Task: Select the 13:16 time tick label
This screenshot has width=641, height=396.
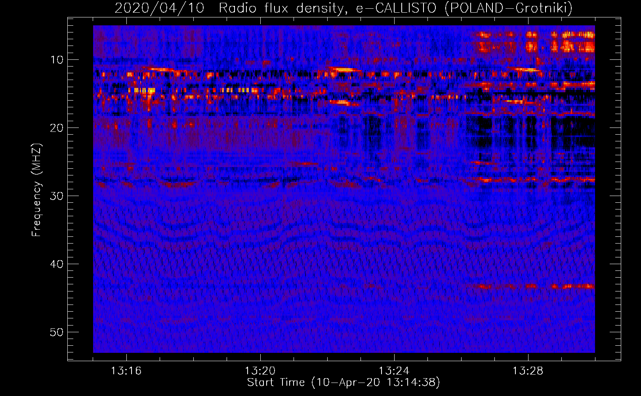Action: [x=126, y=371]
